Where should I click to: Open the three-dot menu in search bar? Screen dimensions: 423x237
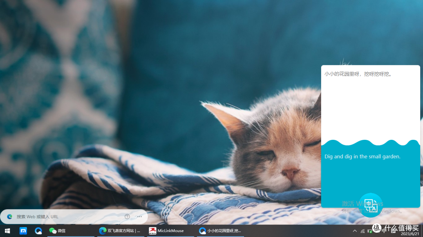(139, 217)
